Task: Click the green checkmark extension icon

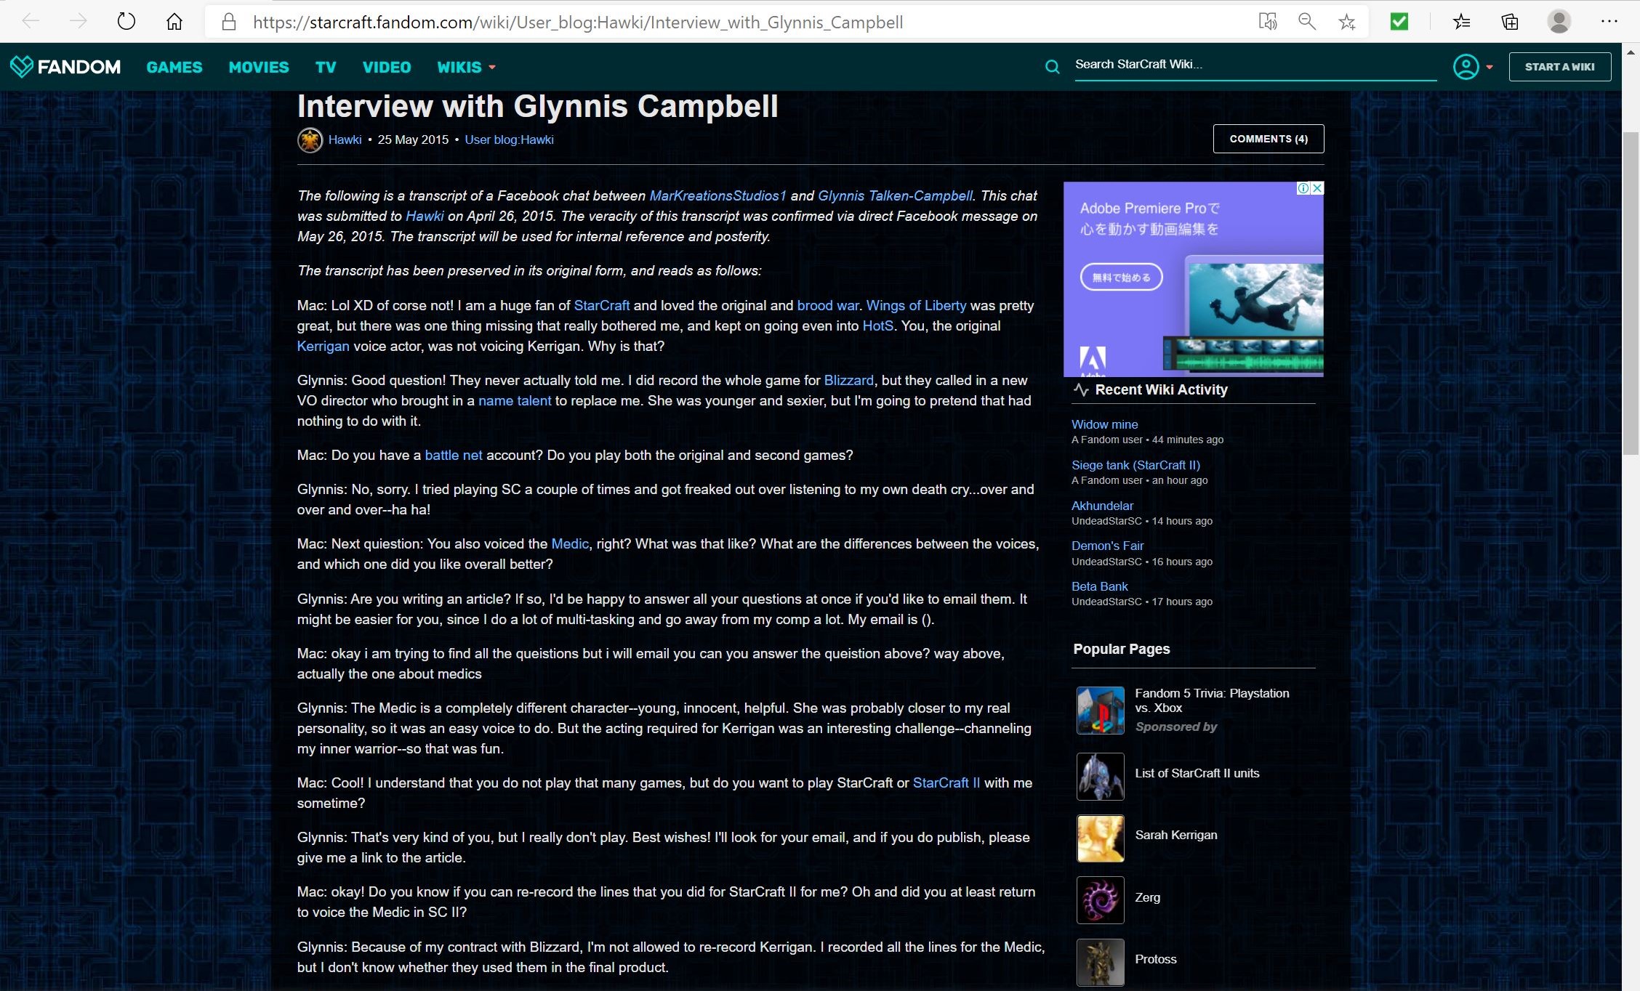Action: point(1399,21)
